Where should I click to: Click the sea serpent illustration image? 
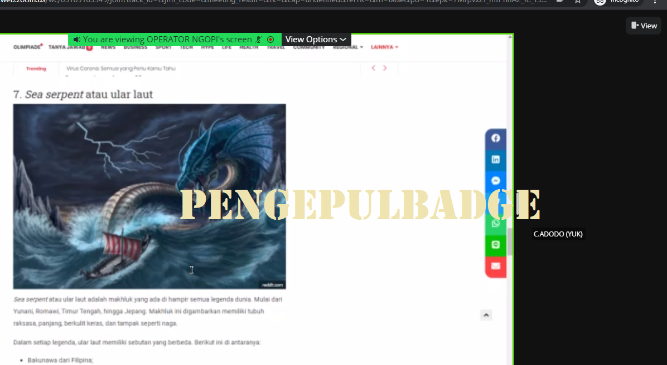[x=149, y=196]
